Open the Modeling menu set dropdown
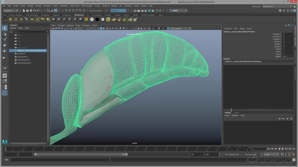 [11, 11]
